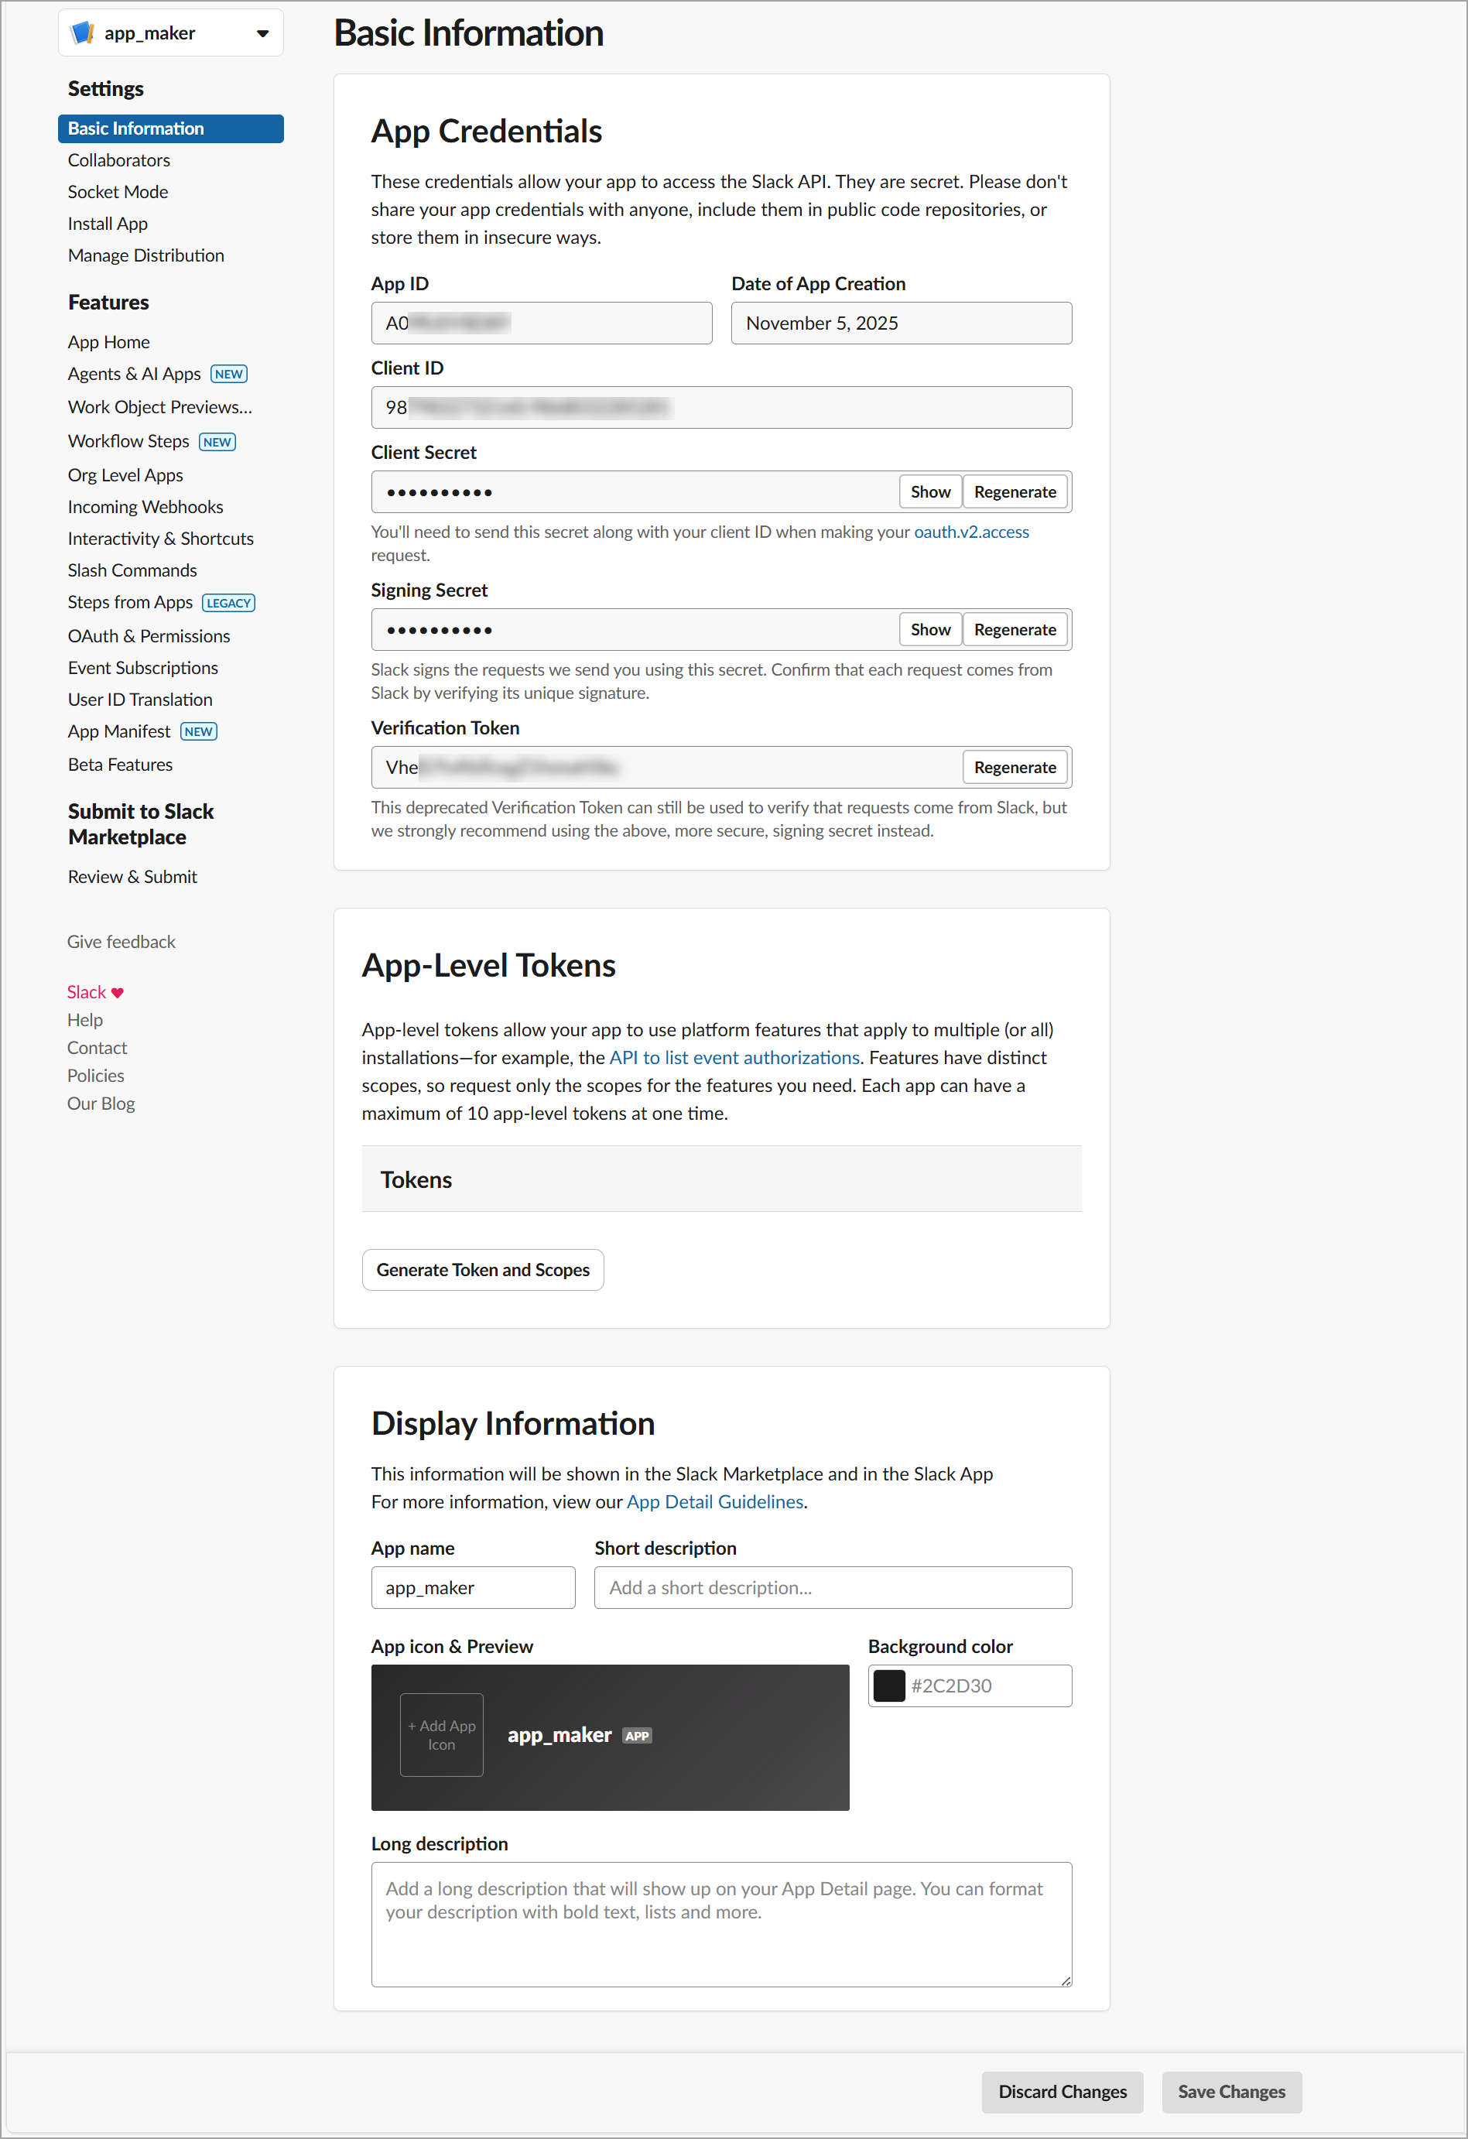1468x2139 pixels.
Task: Open the Our Blog footer link
Action: tap(101, 1104)
